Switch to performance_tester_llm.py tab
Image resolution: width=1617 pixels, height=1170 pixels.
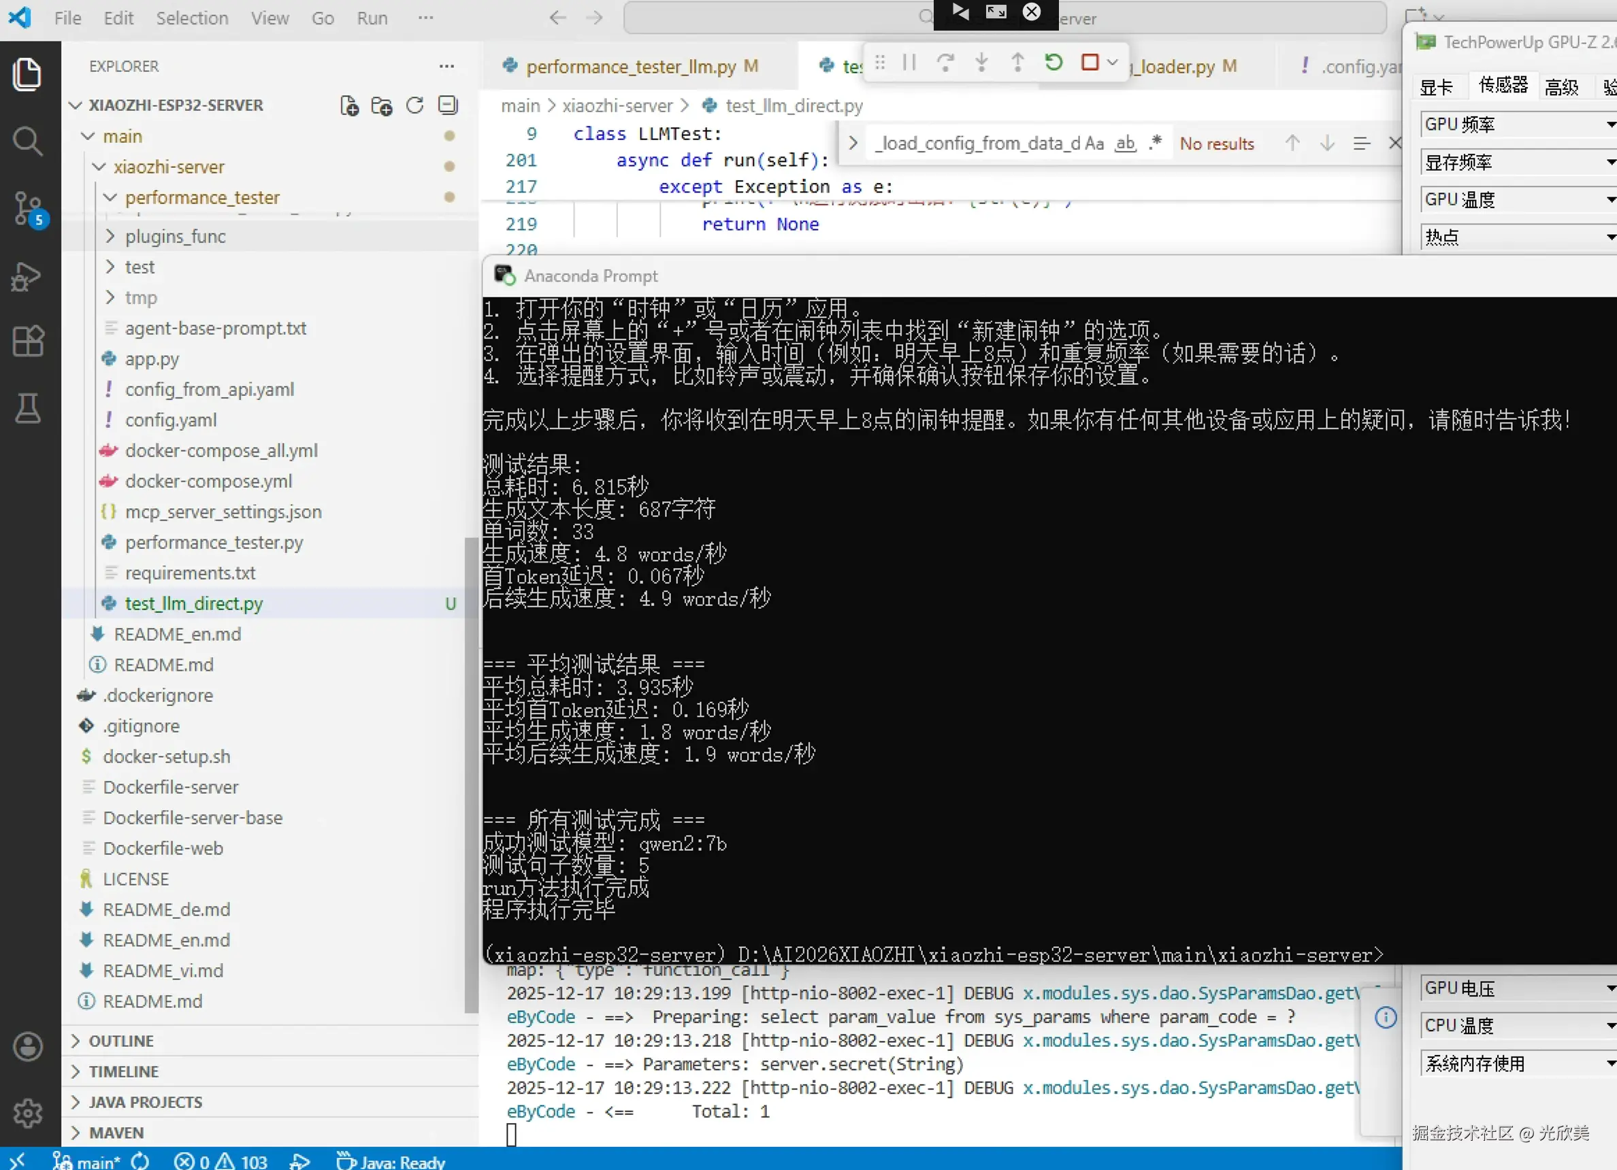[x=630, y=66]
